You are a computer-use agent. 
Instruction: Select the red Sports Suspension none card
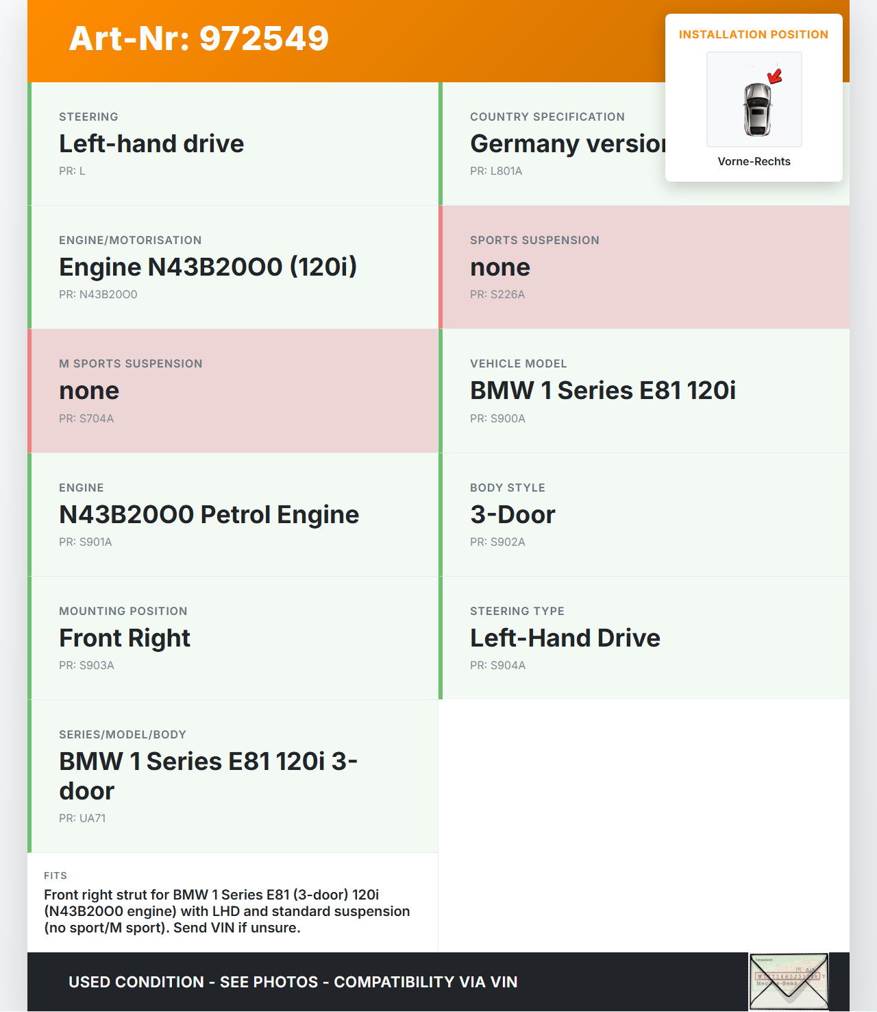pos(644,267)
